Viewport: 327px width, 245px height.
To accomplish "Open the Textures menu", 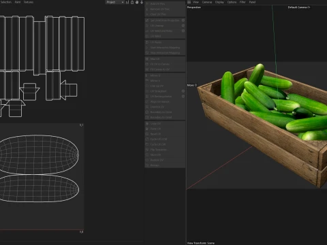I will coord(29,2).
